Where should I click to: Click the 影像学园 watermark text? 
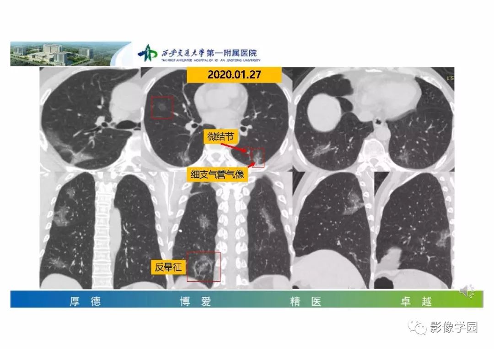coord(454,328)
